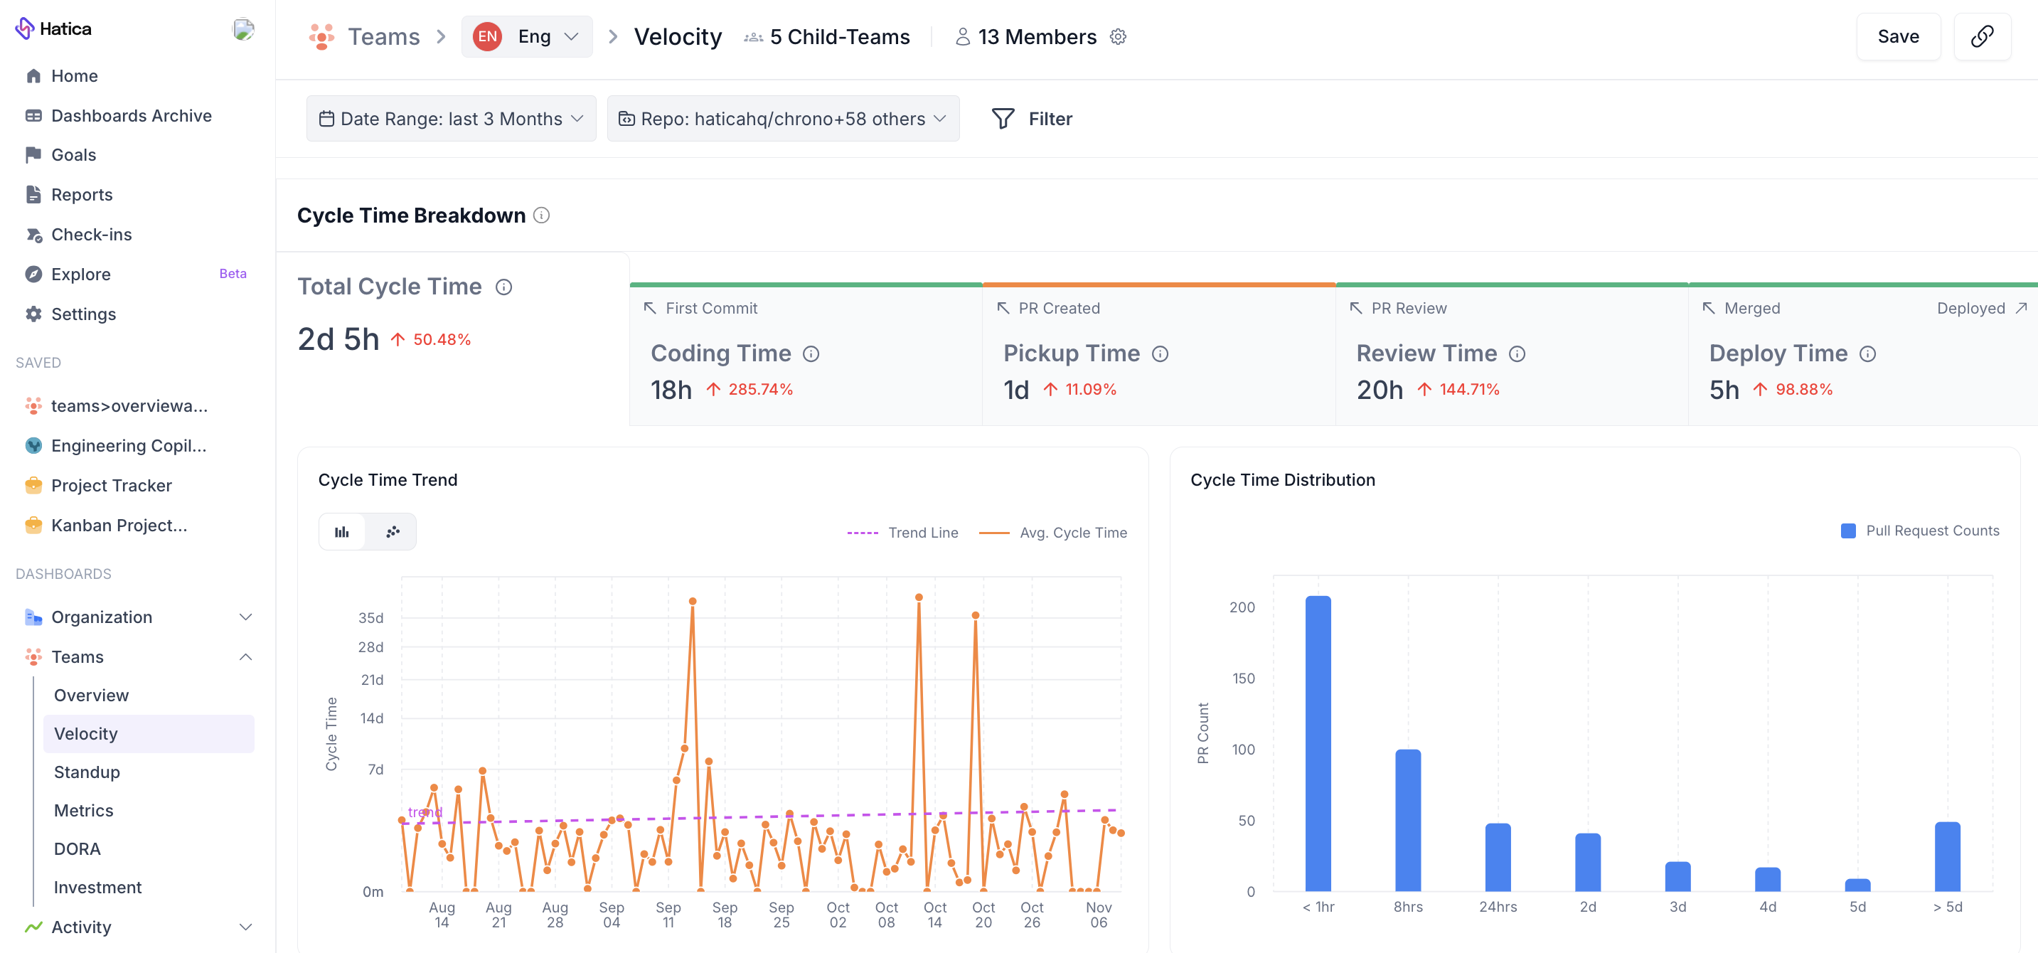2038x953 pixels.
Task: Click the Check-ins icon
Action: point(33,234)
